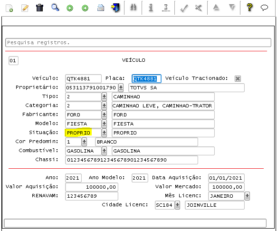Click Valor Mercado field

point(226,187)
